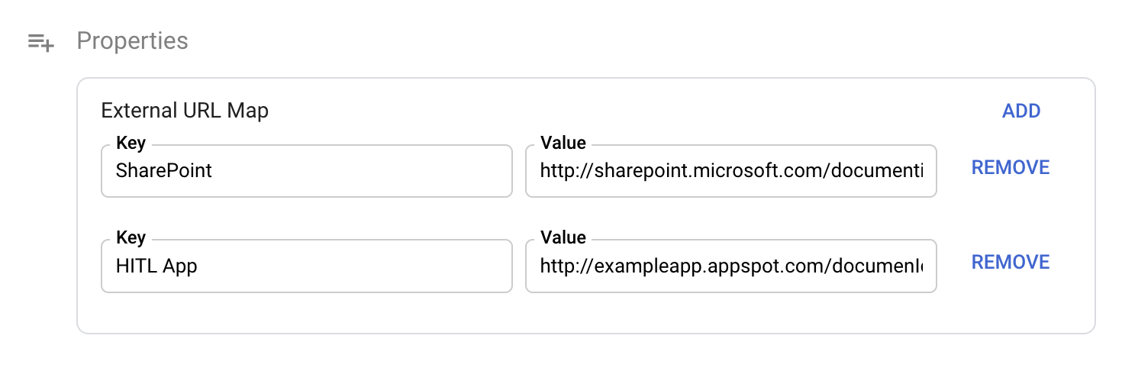
Task: Click the Value label of HITL App row
Action: pyautogui.click(x=563, y=237)
